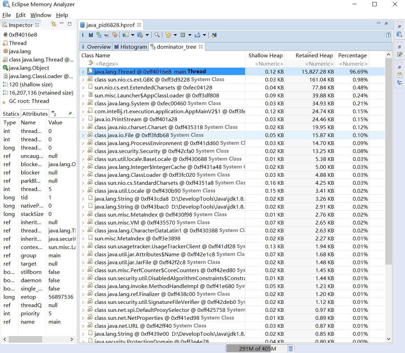Select '16,207,136 (retained size)' in Inspector
This screenshot has height=353, width=405.
[x=38, y=93]
